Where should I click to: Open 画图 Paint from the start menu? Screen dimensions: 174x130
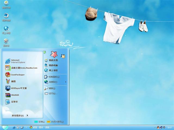[x=11, y=81]
